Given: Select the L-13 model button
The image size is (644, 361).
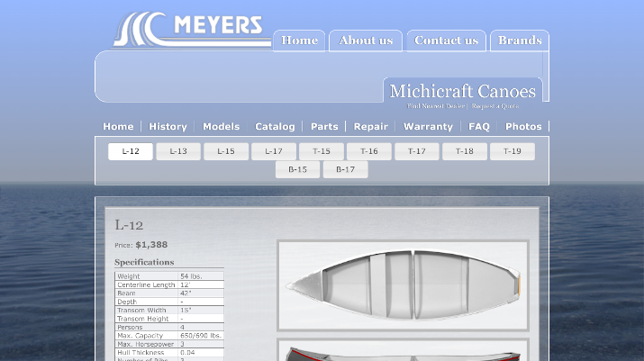Looking at the screenshot, I should (178, 151).
